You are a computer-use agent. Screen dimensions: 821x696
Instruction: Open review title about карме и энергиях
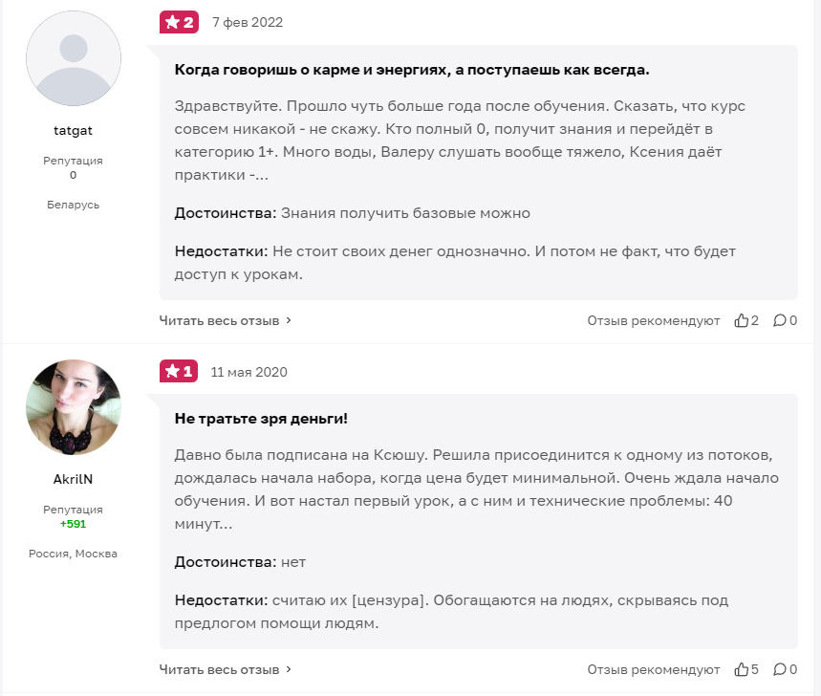411,70
